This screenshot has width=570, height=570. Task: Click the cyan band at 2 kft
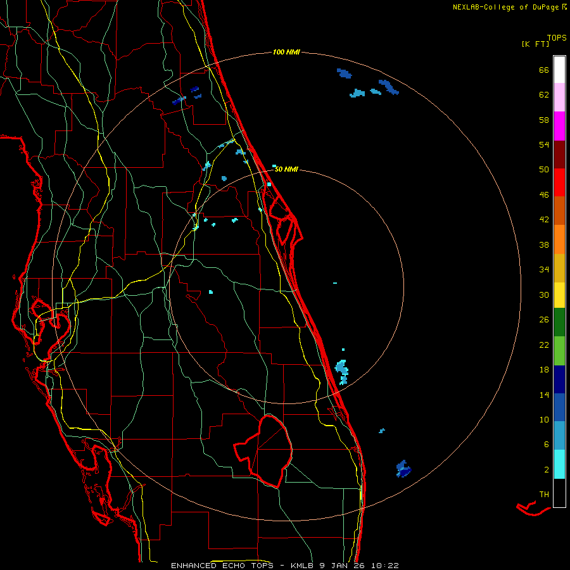pos(559,464)
